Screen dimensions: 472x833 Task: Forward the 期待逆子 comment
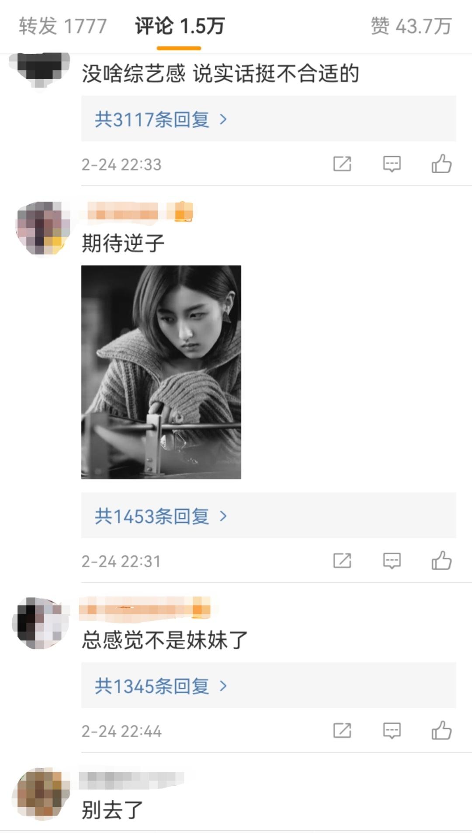pyautogui.click(x=342, y=561)
